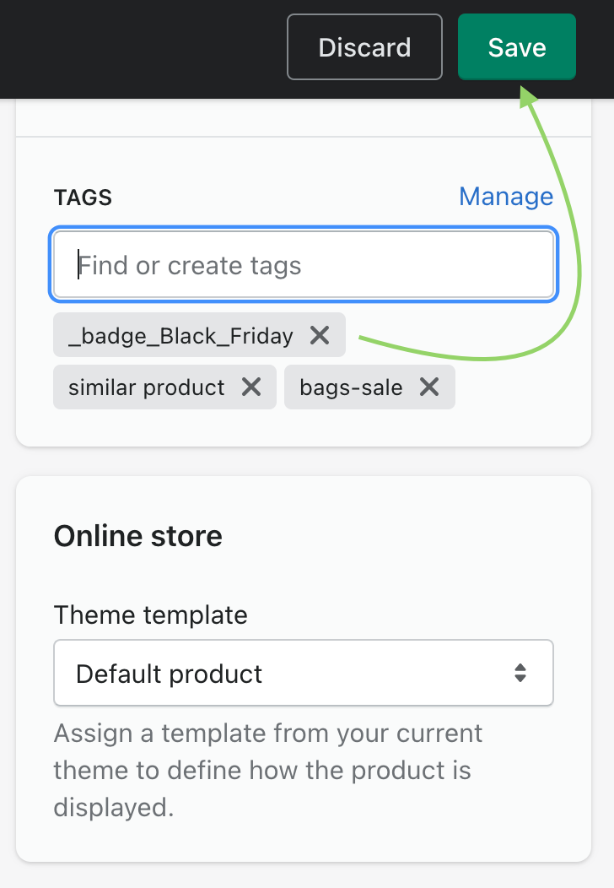Click the Online store heading

[x=138, y=536]
